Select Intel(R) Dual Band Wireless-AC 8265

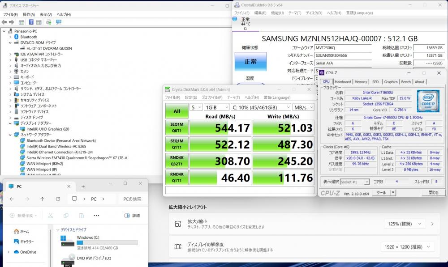(56, 146)
